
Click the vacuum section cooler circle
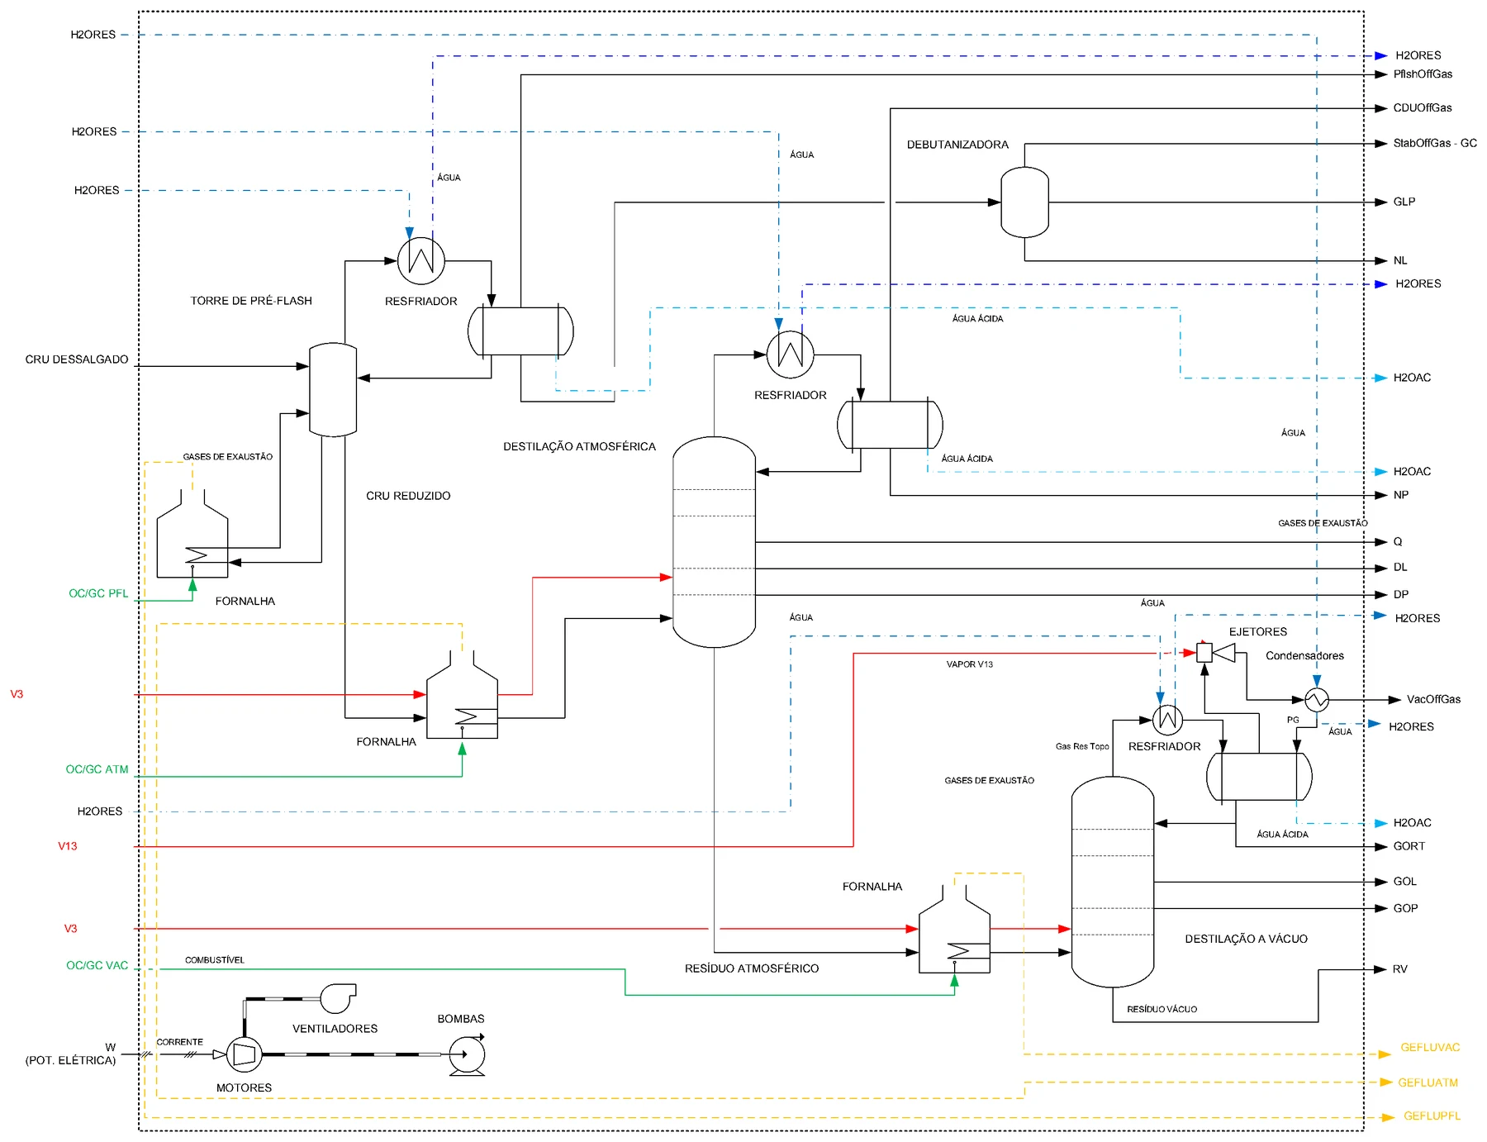point(1167,719)
